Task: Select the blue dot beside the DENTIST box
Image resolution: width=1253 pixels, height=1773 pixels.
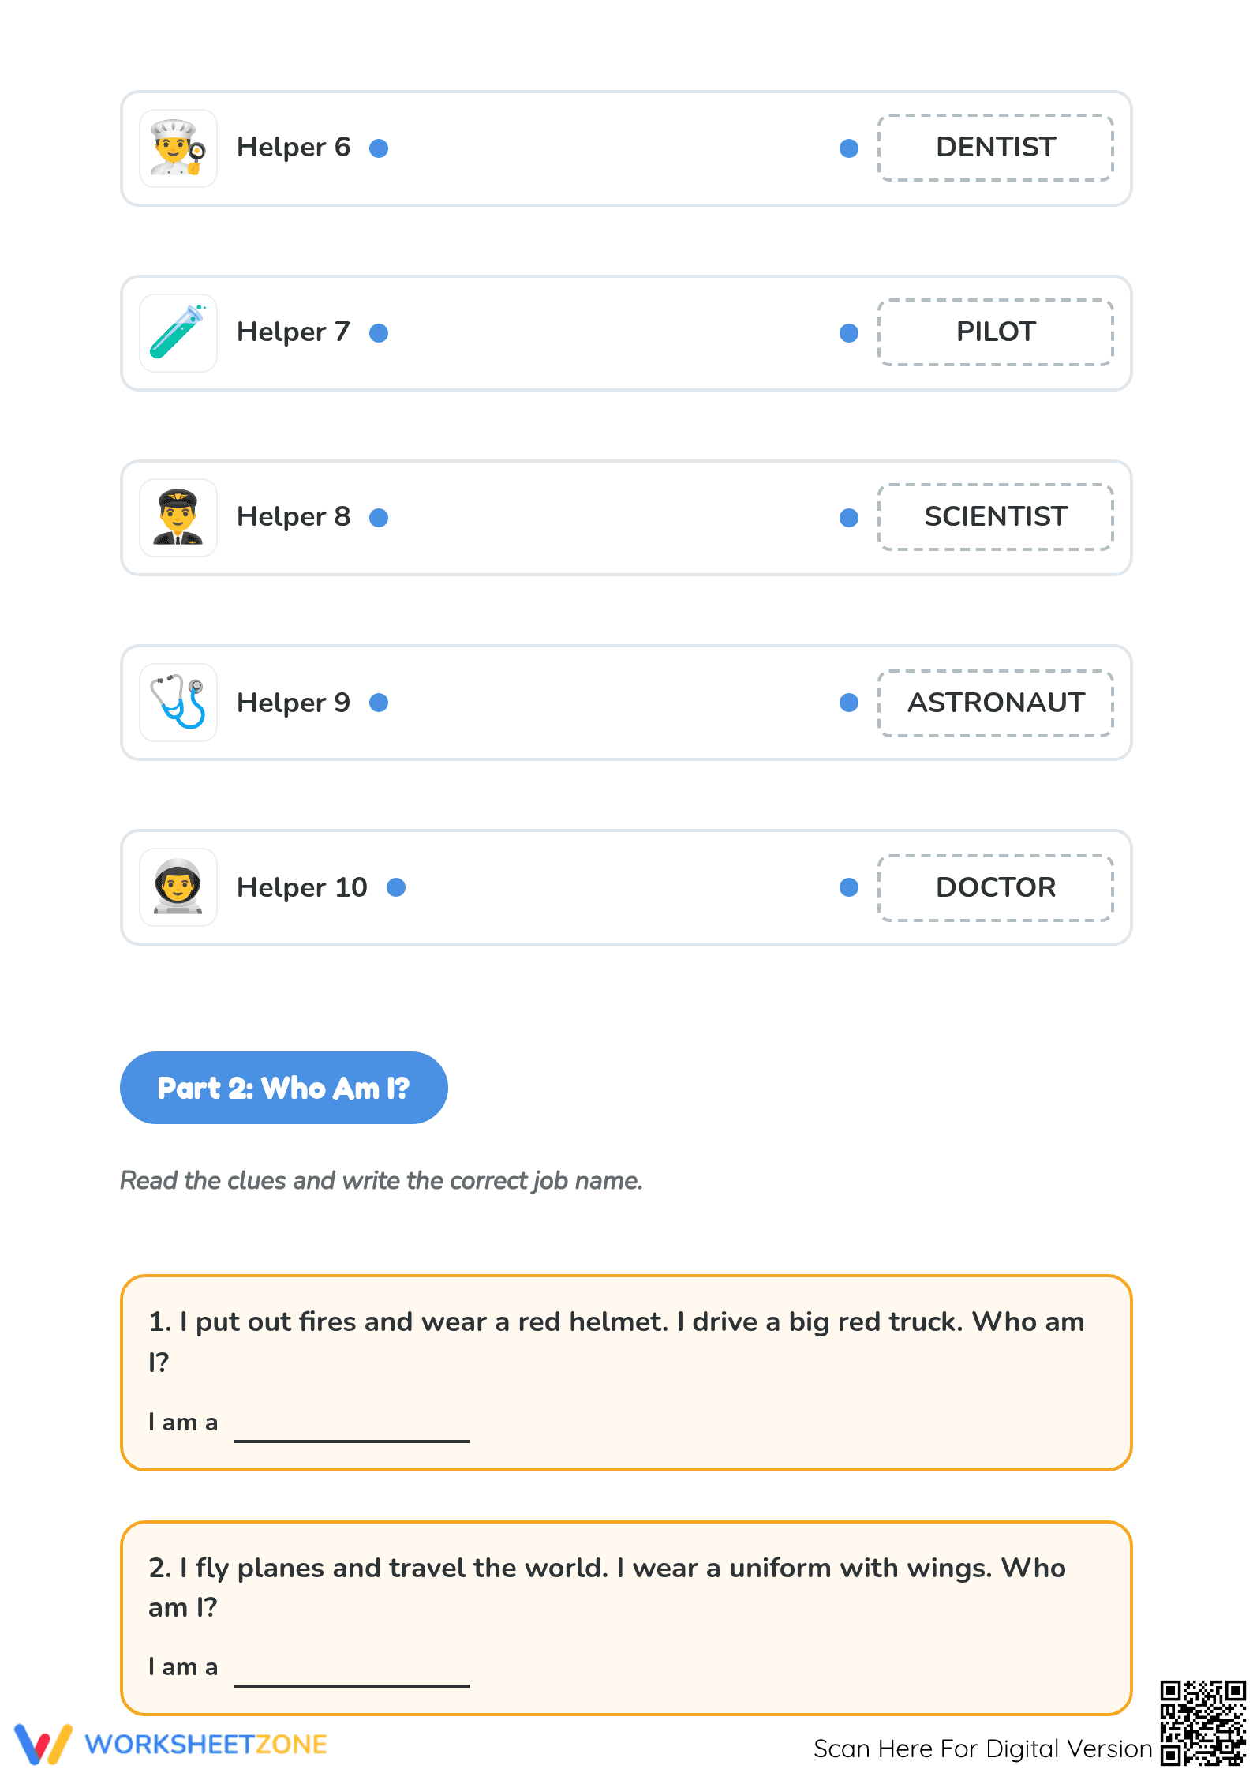Action: tap(849, 148)
